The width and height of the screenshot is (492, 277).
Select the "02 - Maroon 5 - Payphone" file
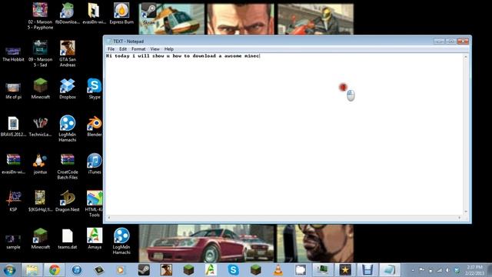click(40, 16)
